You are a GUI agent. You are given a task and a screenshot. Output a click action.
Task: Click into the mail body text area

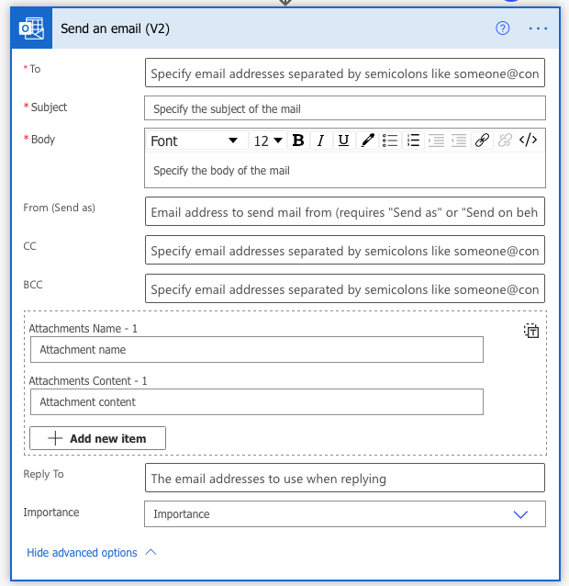coord(344,171)
